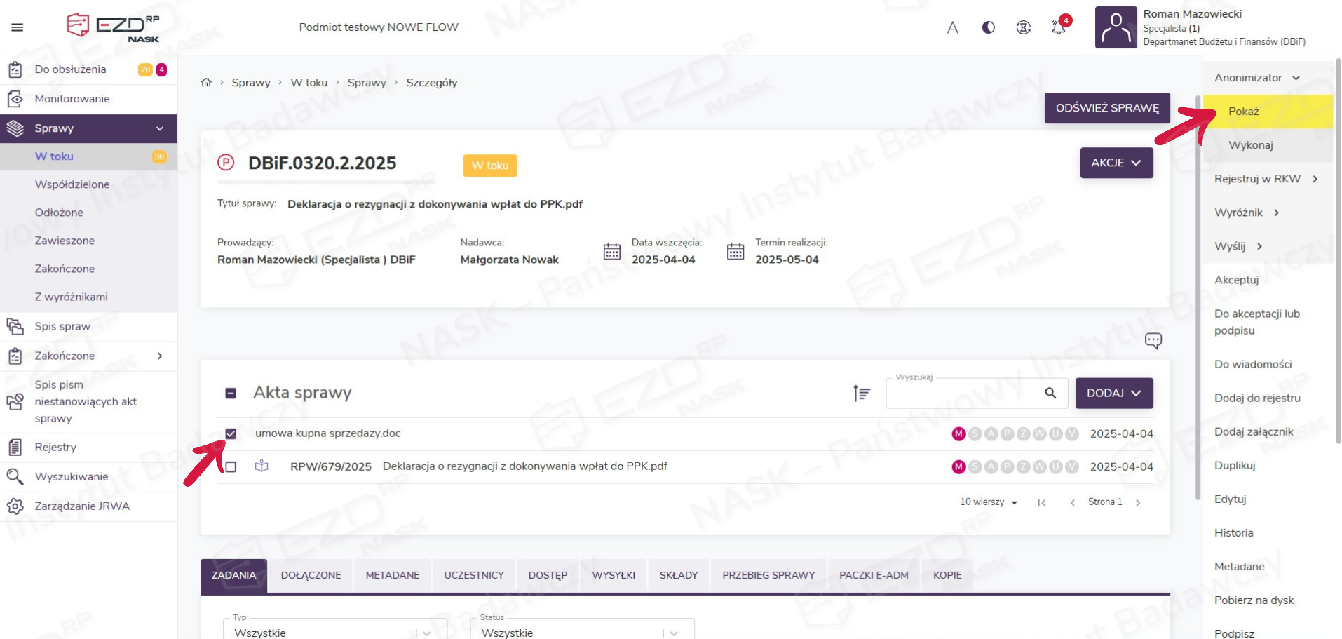The height and width of the screenshot is (639, 1342).
Task: Click the Wyszukaj search input field
Action: (x=963, y=394)
